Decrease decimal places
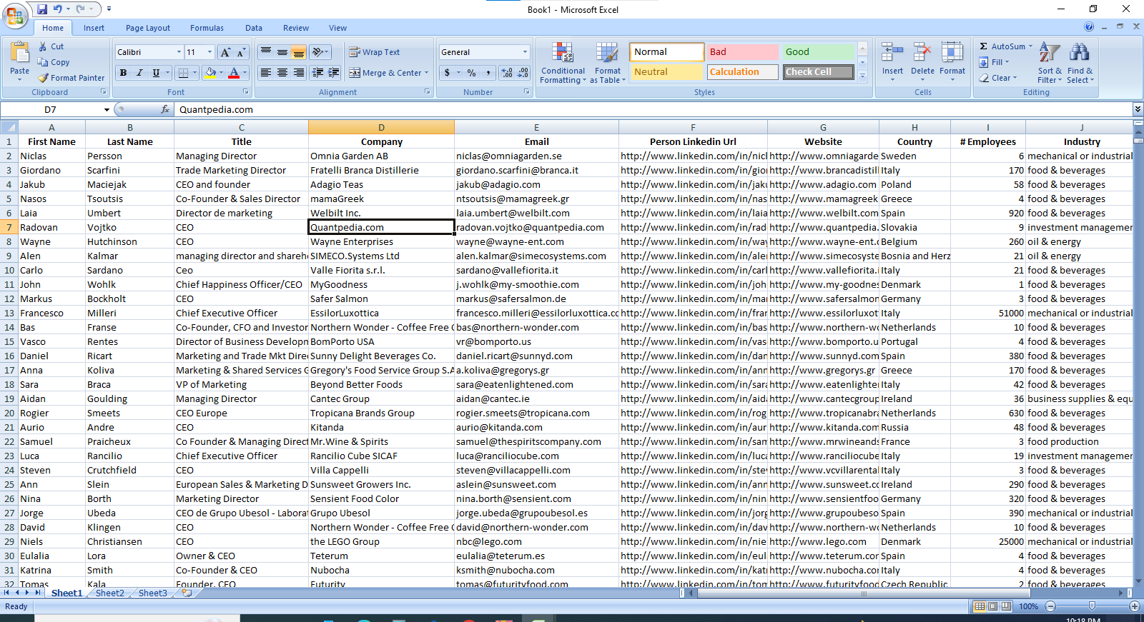 523,73
